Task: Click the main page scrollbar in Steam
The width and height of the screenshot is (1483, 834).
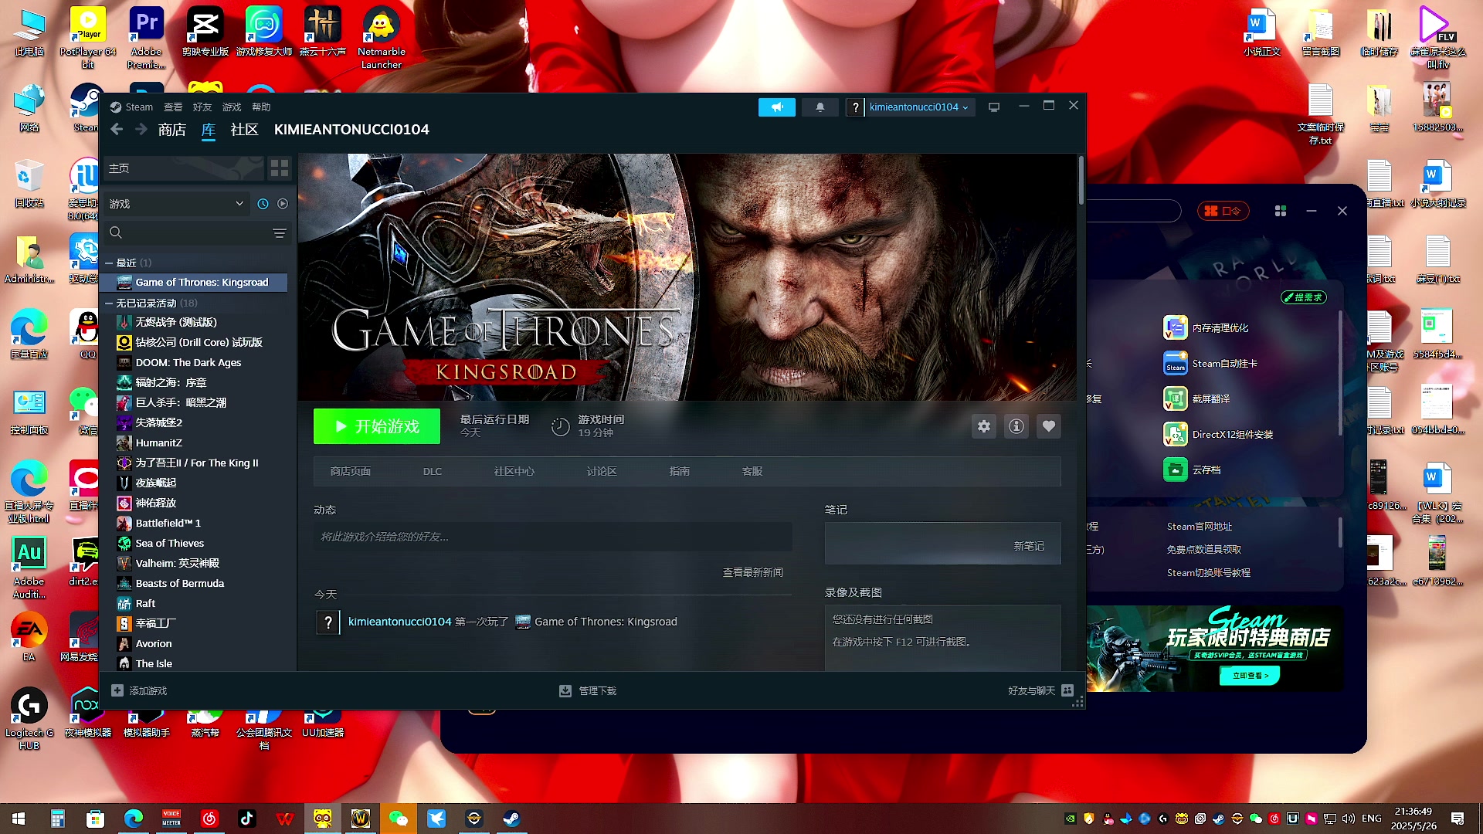Action: [x=1081, y=181]
